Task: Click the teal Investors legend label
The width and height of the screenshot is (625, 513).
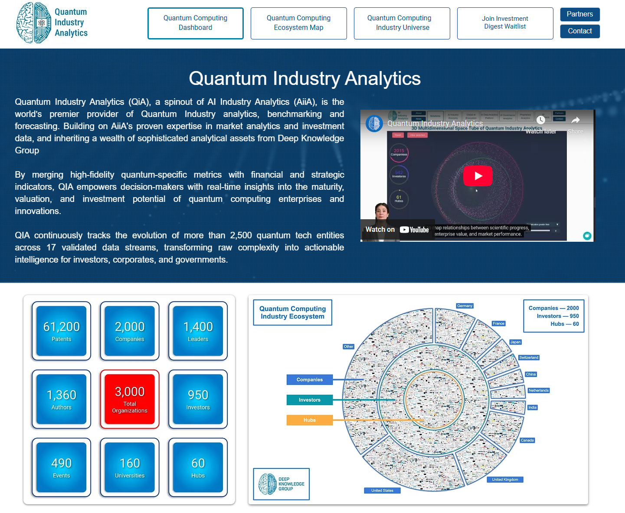Action: click(309, 400)
